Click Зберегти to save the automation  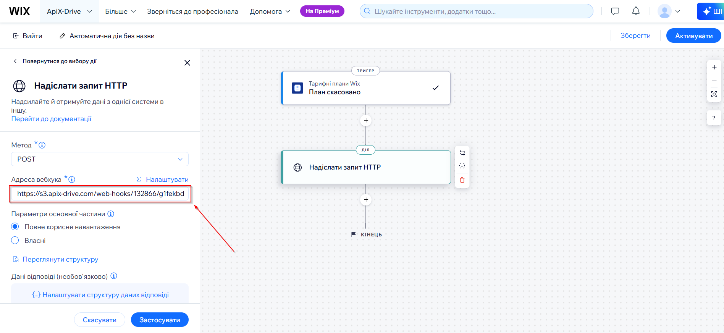tap(635, 36)
